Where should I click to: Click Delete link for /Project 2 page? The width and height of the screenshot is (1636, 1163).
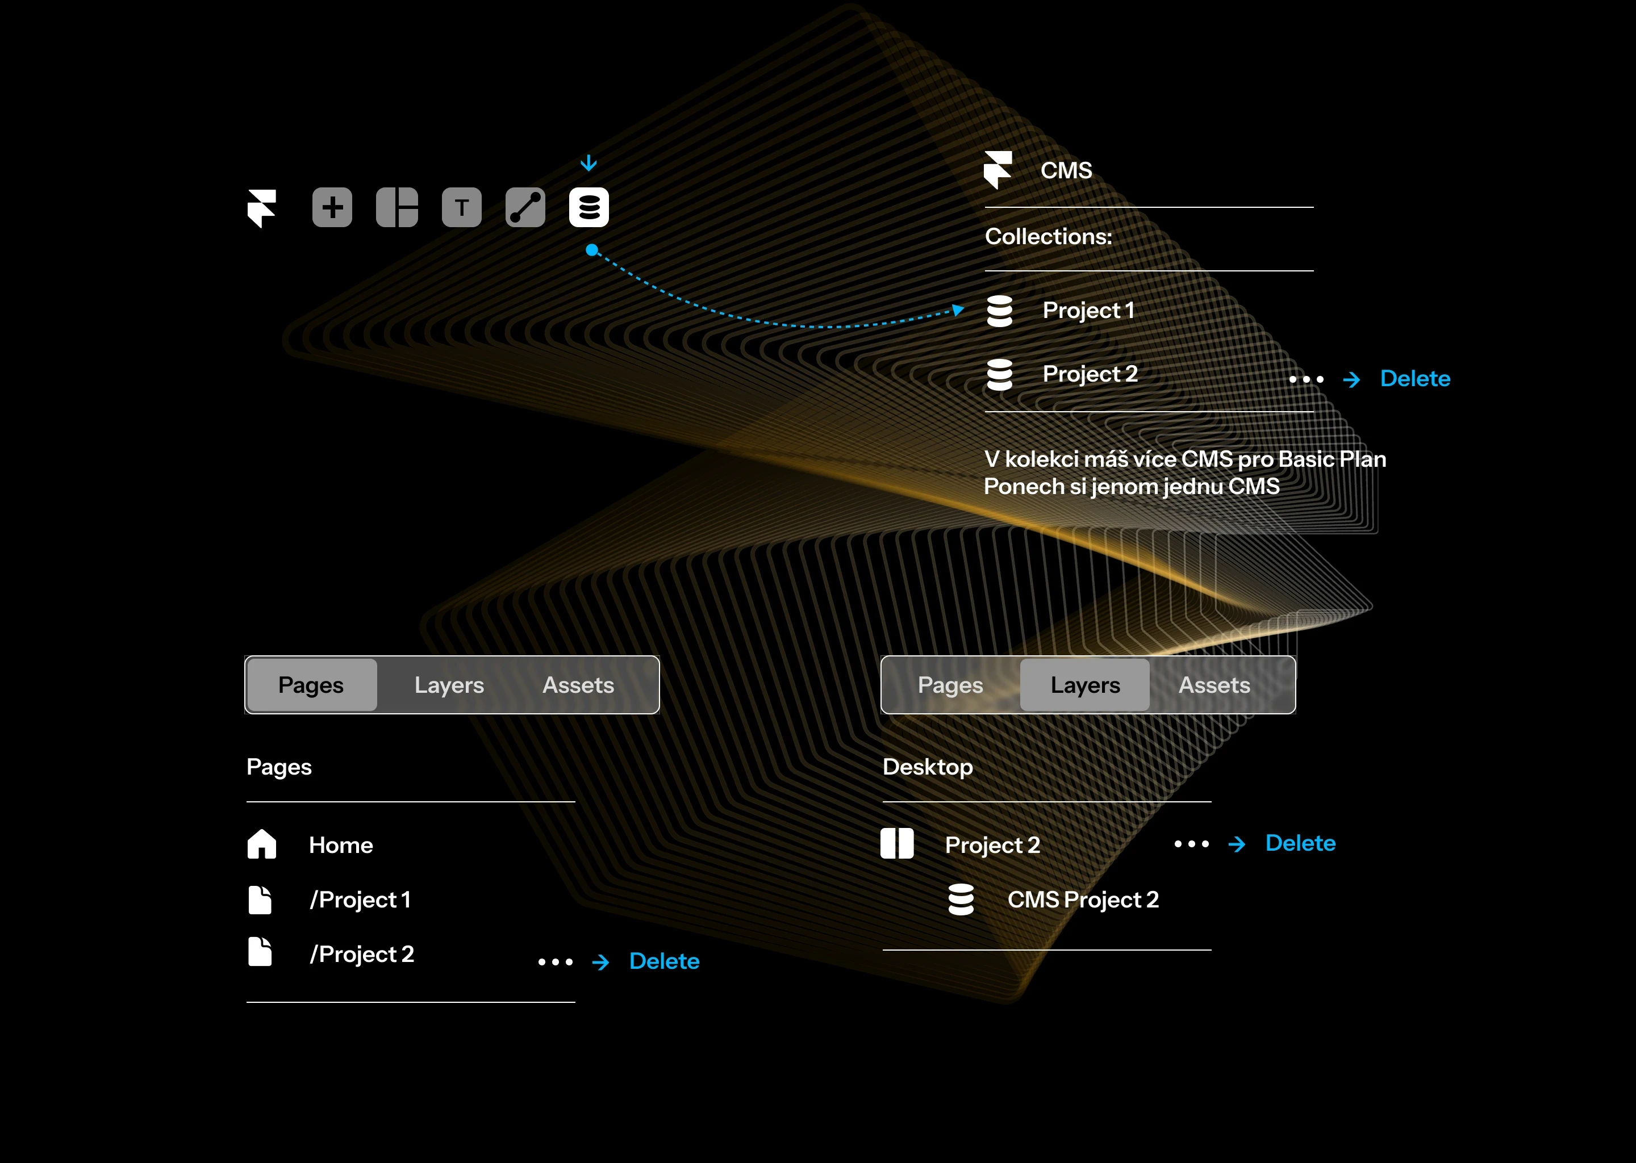664,961
